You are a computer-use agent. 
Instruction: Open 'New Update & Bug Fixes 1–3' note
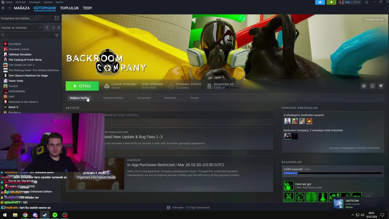pos(133,137)
